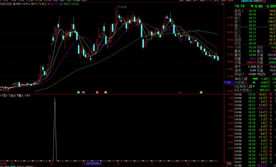Viewport: 276px width, 167px height.
Task: Click the month 4 marker on the time axis
Action: coord(52,164)
